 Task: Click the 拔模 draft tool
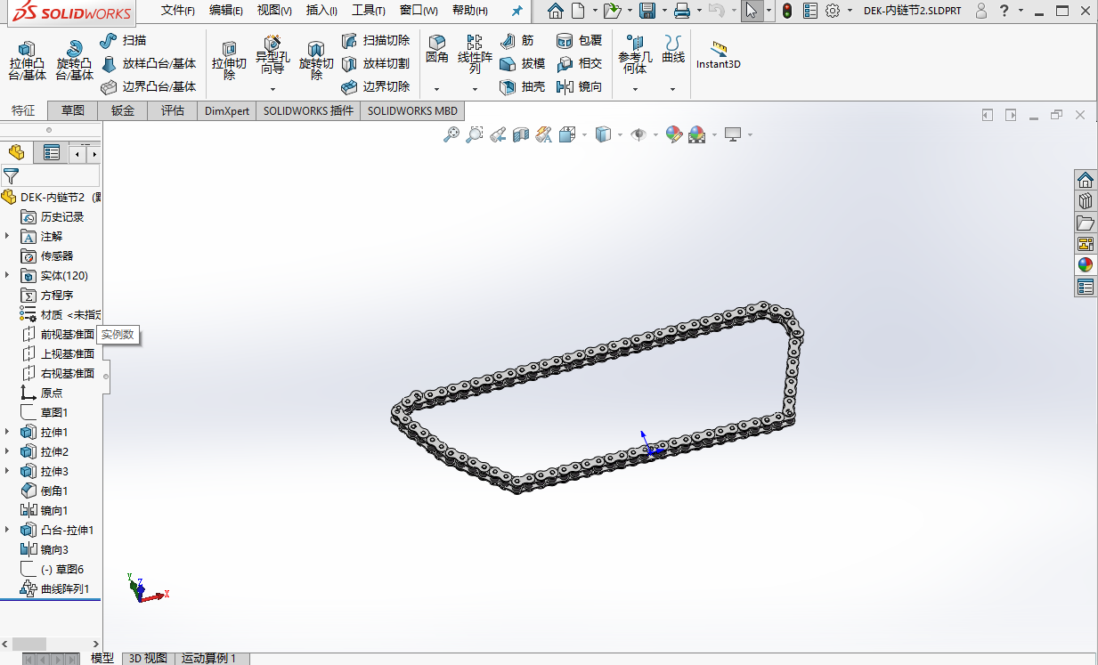[522, 64]
